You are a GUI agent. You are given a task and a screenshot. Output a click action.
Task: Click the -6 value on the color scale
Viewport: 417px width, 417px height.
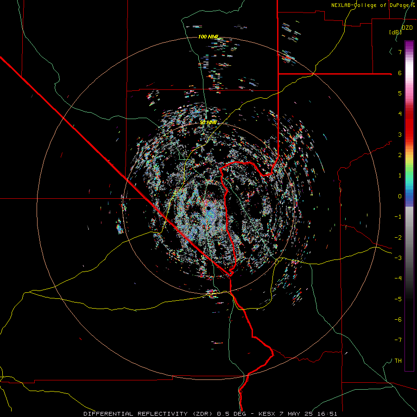398,320
